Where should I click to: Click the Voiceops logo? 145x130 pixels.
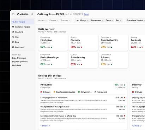[x=23, y=14]
